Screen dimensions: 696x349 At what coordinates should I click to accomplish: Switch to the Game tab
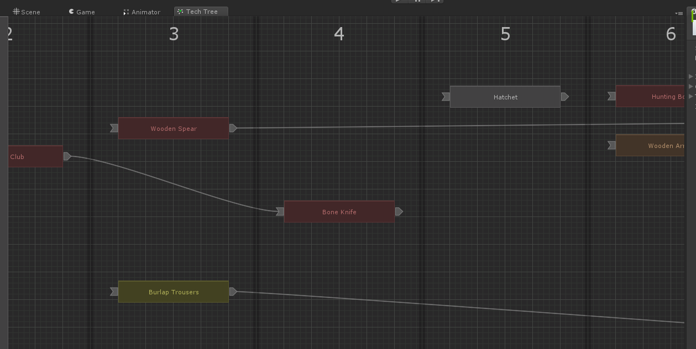[x=82, y=11]
